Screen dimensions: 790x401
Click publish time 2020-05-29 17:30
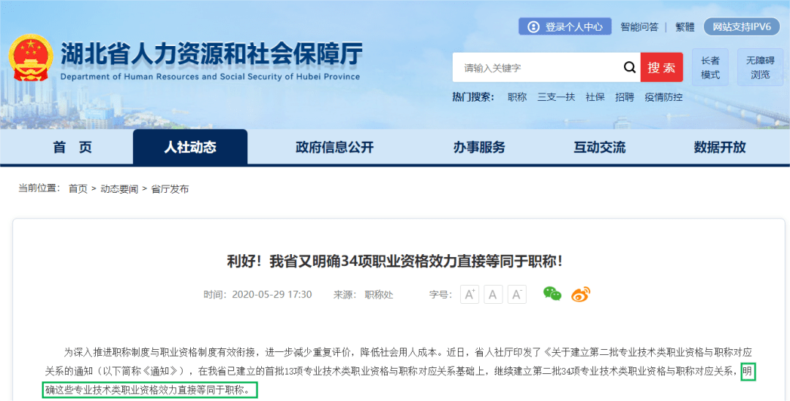tap(271, 294)
